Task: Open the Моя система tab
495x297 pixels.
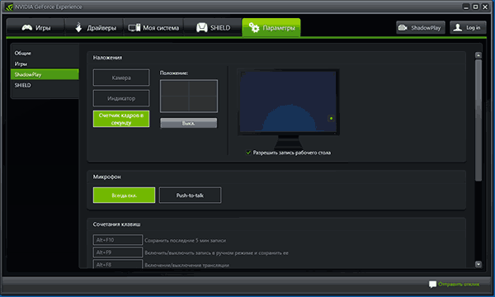Action: (x=153, y=28)
